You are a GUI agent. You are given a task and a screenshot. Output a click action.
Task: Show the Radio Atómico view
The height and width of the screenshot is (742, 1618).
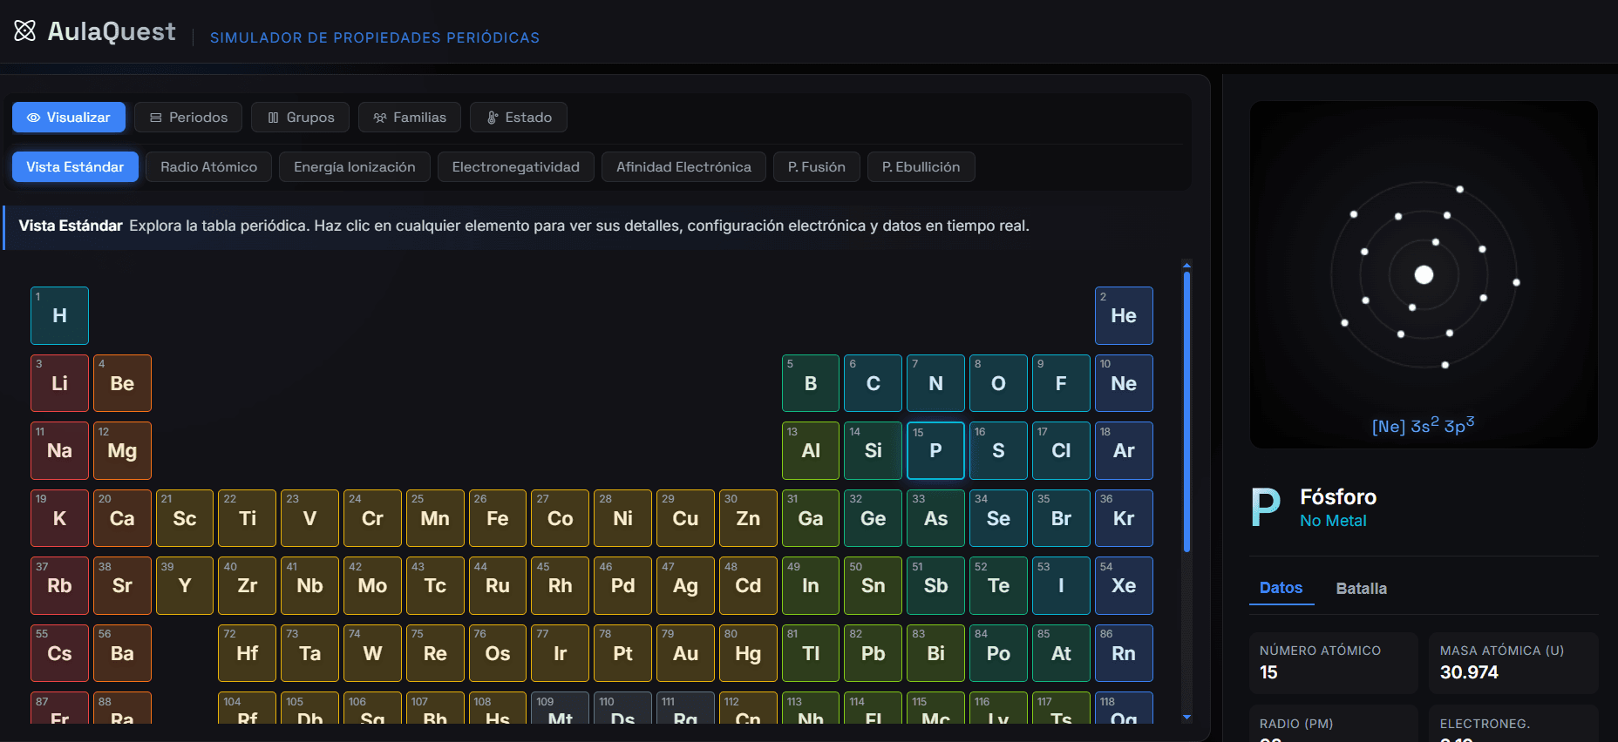coord(209,167)
